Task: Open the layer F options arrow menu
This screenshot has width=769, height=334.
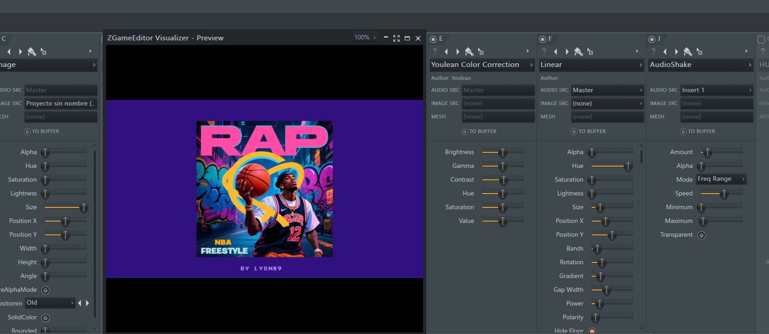Action: (637, 51)
